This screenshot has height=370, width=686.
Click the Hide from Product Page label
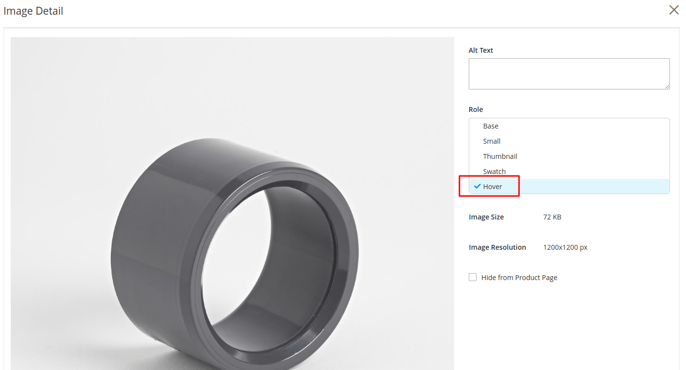(519, 278)
